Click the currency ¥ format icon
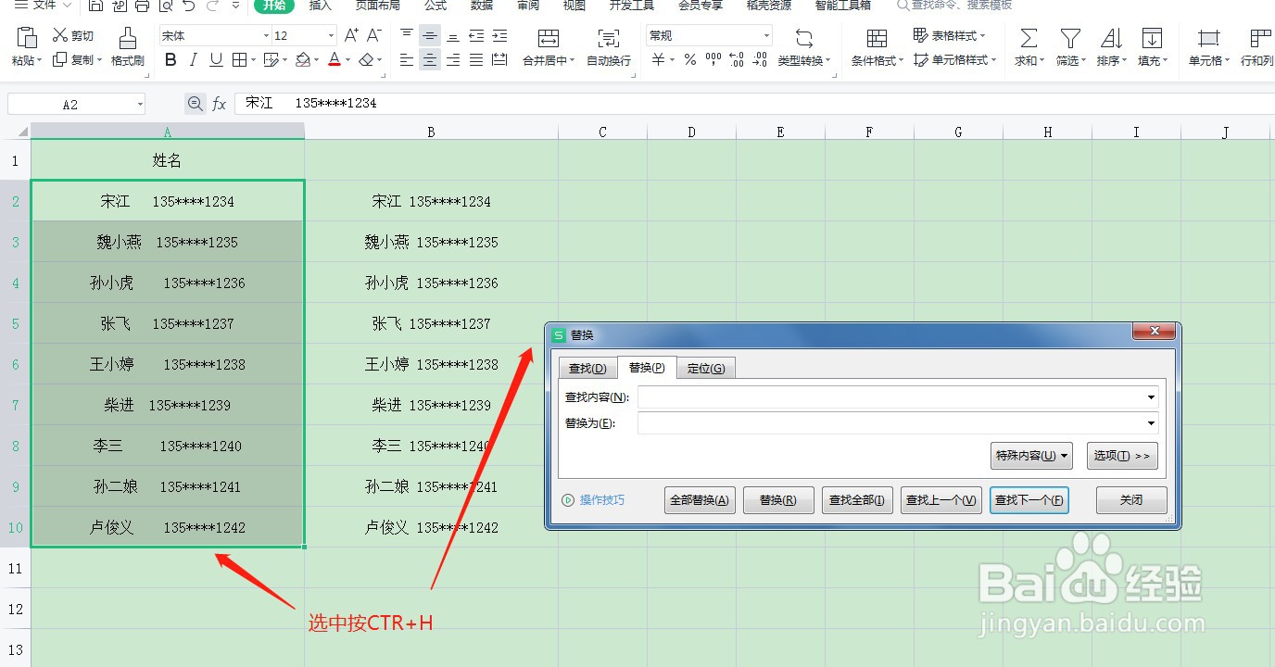 click(x=658, y=59)
